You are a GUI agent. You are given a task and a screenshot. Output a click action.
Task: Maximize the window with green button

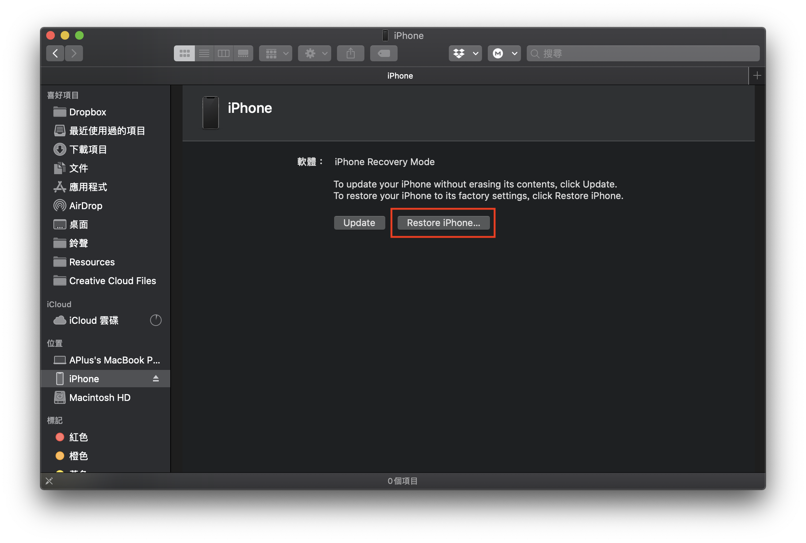point(79,35)
